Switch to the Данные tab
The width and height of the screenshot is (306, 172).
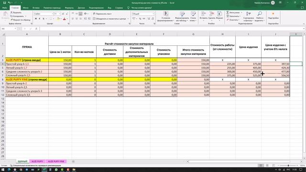[x=81, y=8]
